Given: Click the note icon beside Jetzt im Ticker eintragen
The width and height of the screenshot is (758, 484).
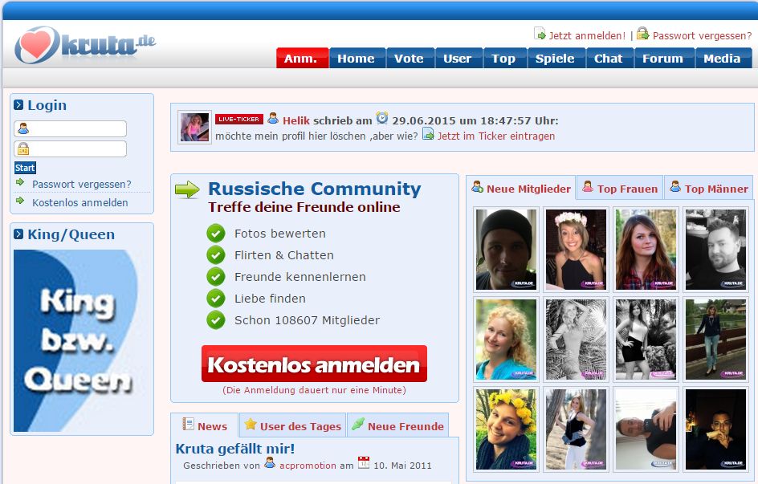Looking at the screenshot, I should 428,133.
